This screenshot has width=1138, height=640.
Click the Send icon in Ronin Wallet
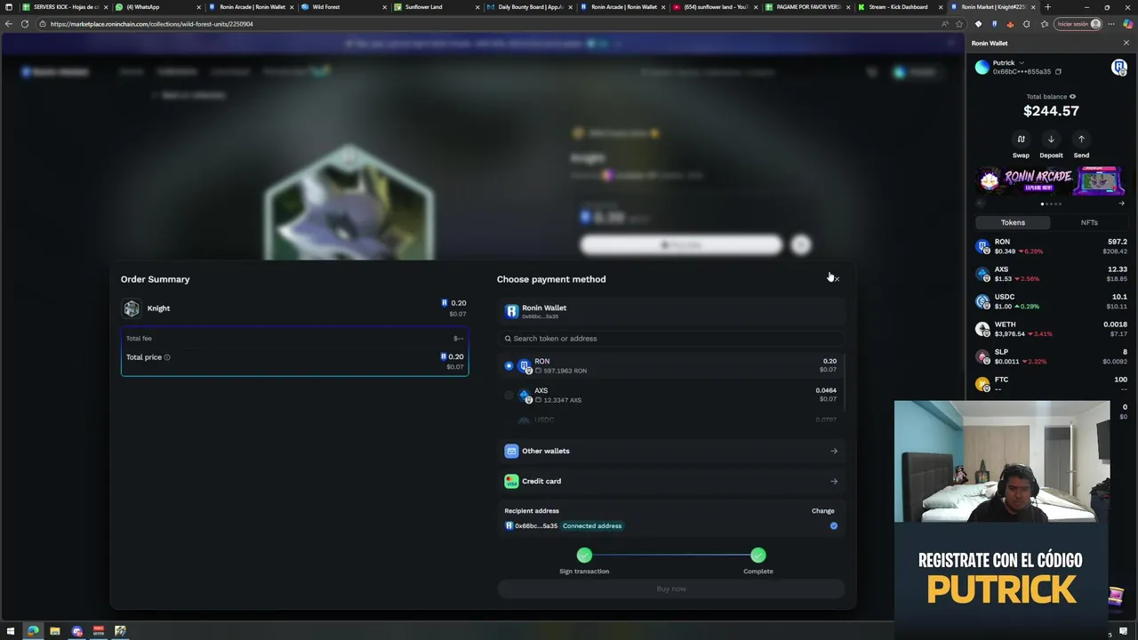coord(1081,139)
